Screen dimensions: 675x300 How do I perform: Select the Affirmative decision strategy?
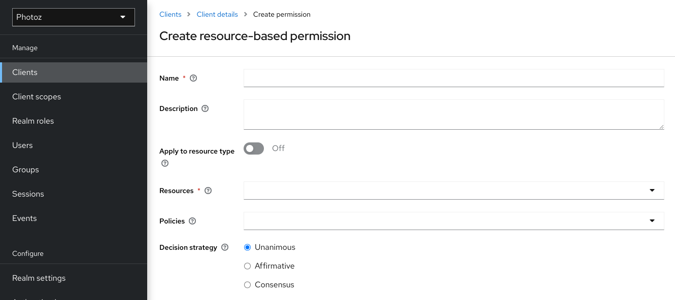pos(247,266)
